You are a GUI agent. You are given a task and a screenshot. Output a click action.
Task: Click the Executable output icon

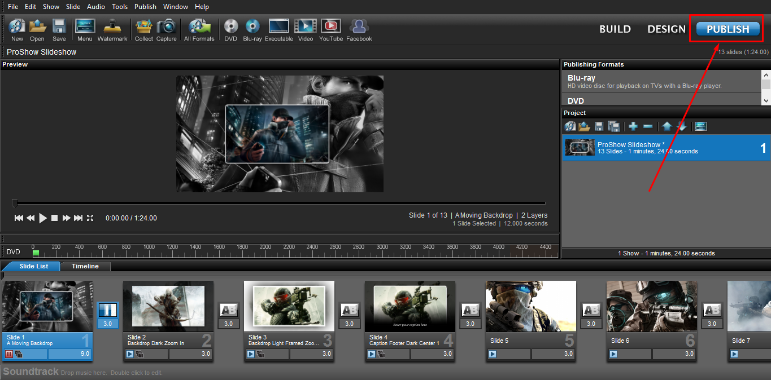[x=279, y=26]
